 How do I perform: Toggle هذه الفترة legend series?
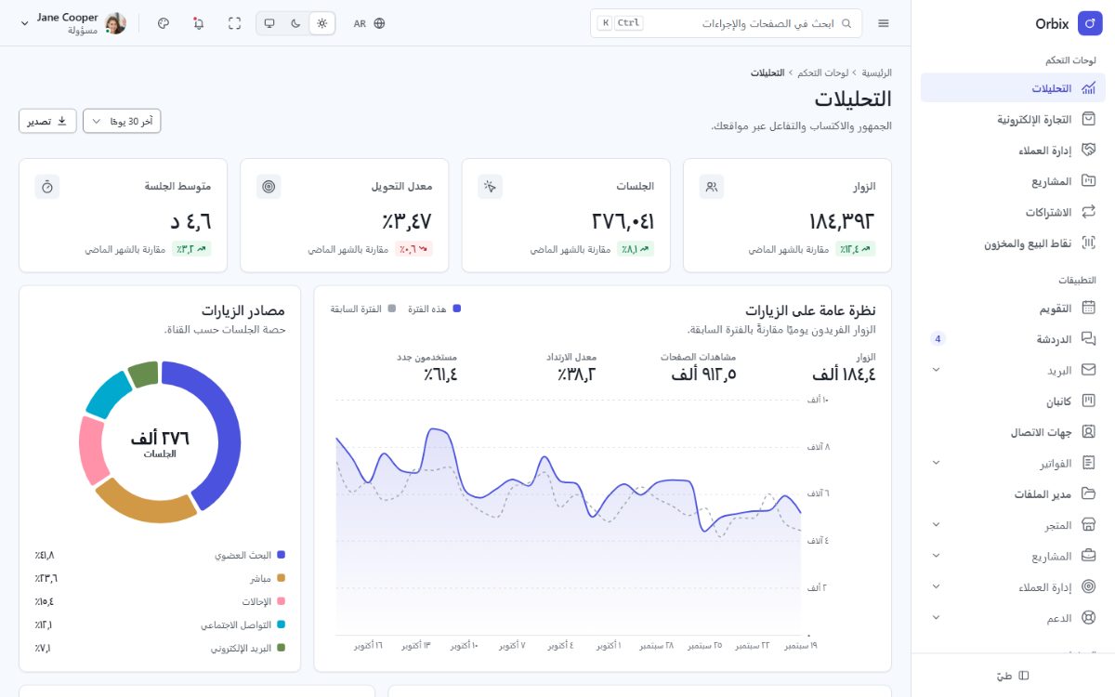(434, 309)
